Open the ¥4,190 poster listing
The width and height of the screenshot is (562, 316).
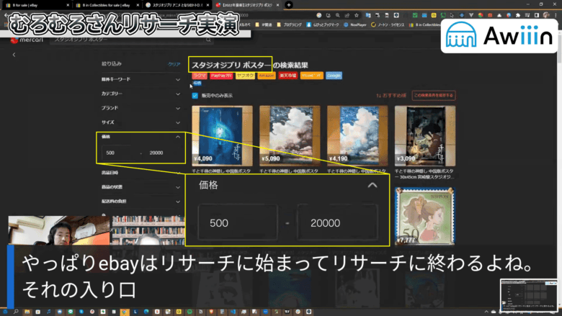(357, 135)
